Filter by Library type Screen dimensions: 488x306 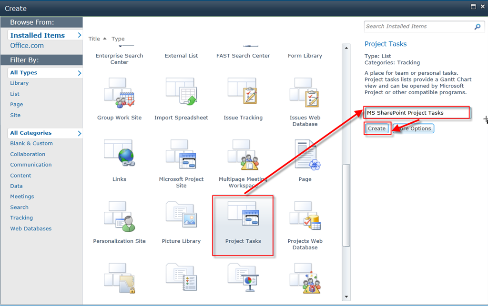coord(20,83)
